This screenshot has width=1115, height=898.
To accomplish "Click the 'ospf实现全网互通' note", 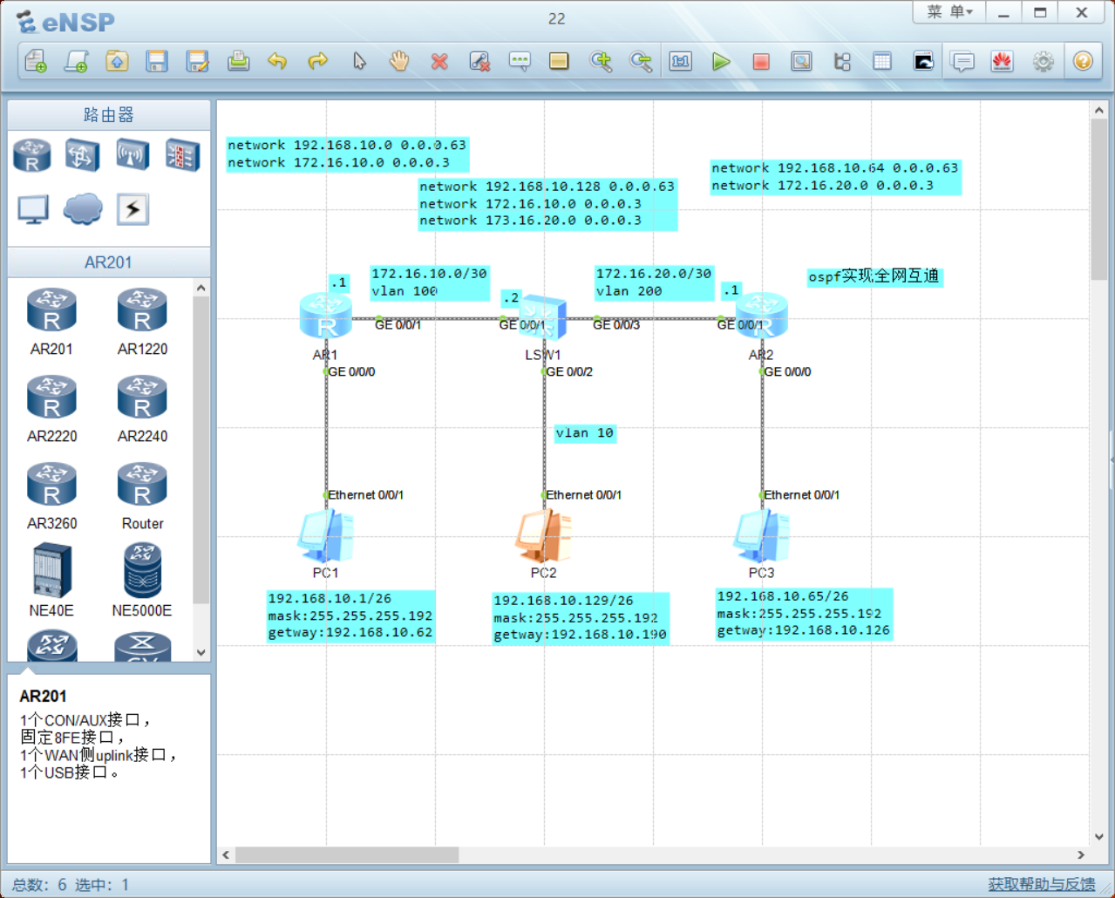I will [x=874, y=276].
